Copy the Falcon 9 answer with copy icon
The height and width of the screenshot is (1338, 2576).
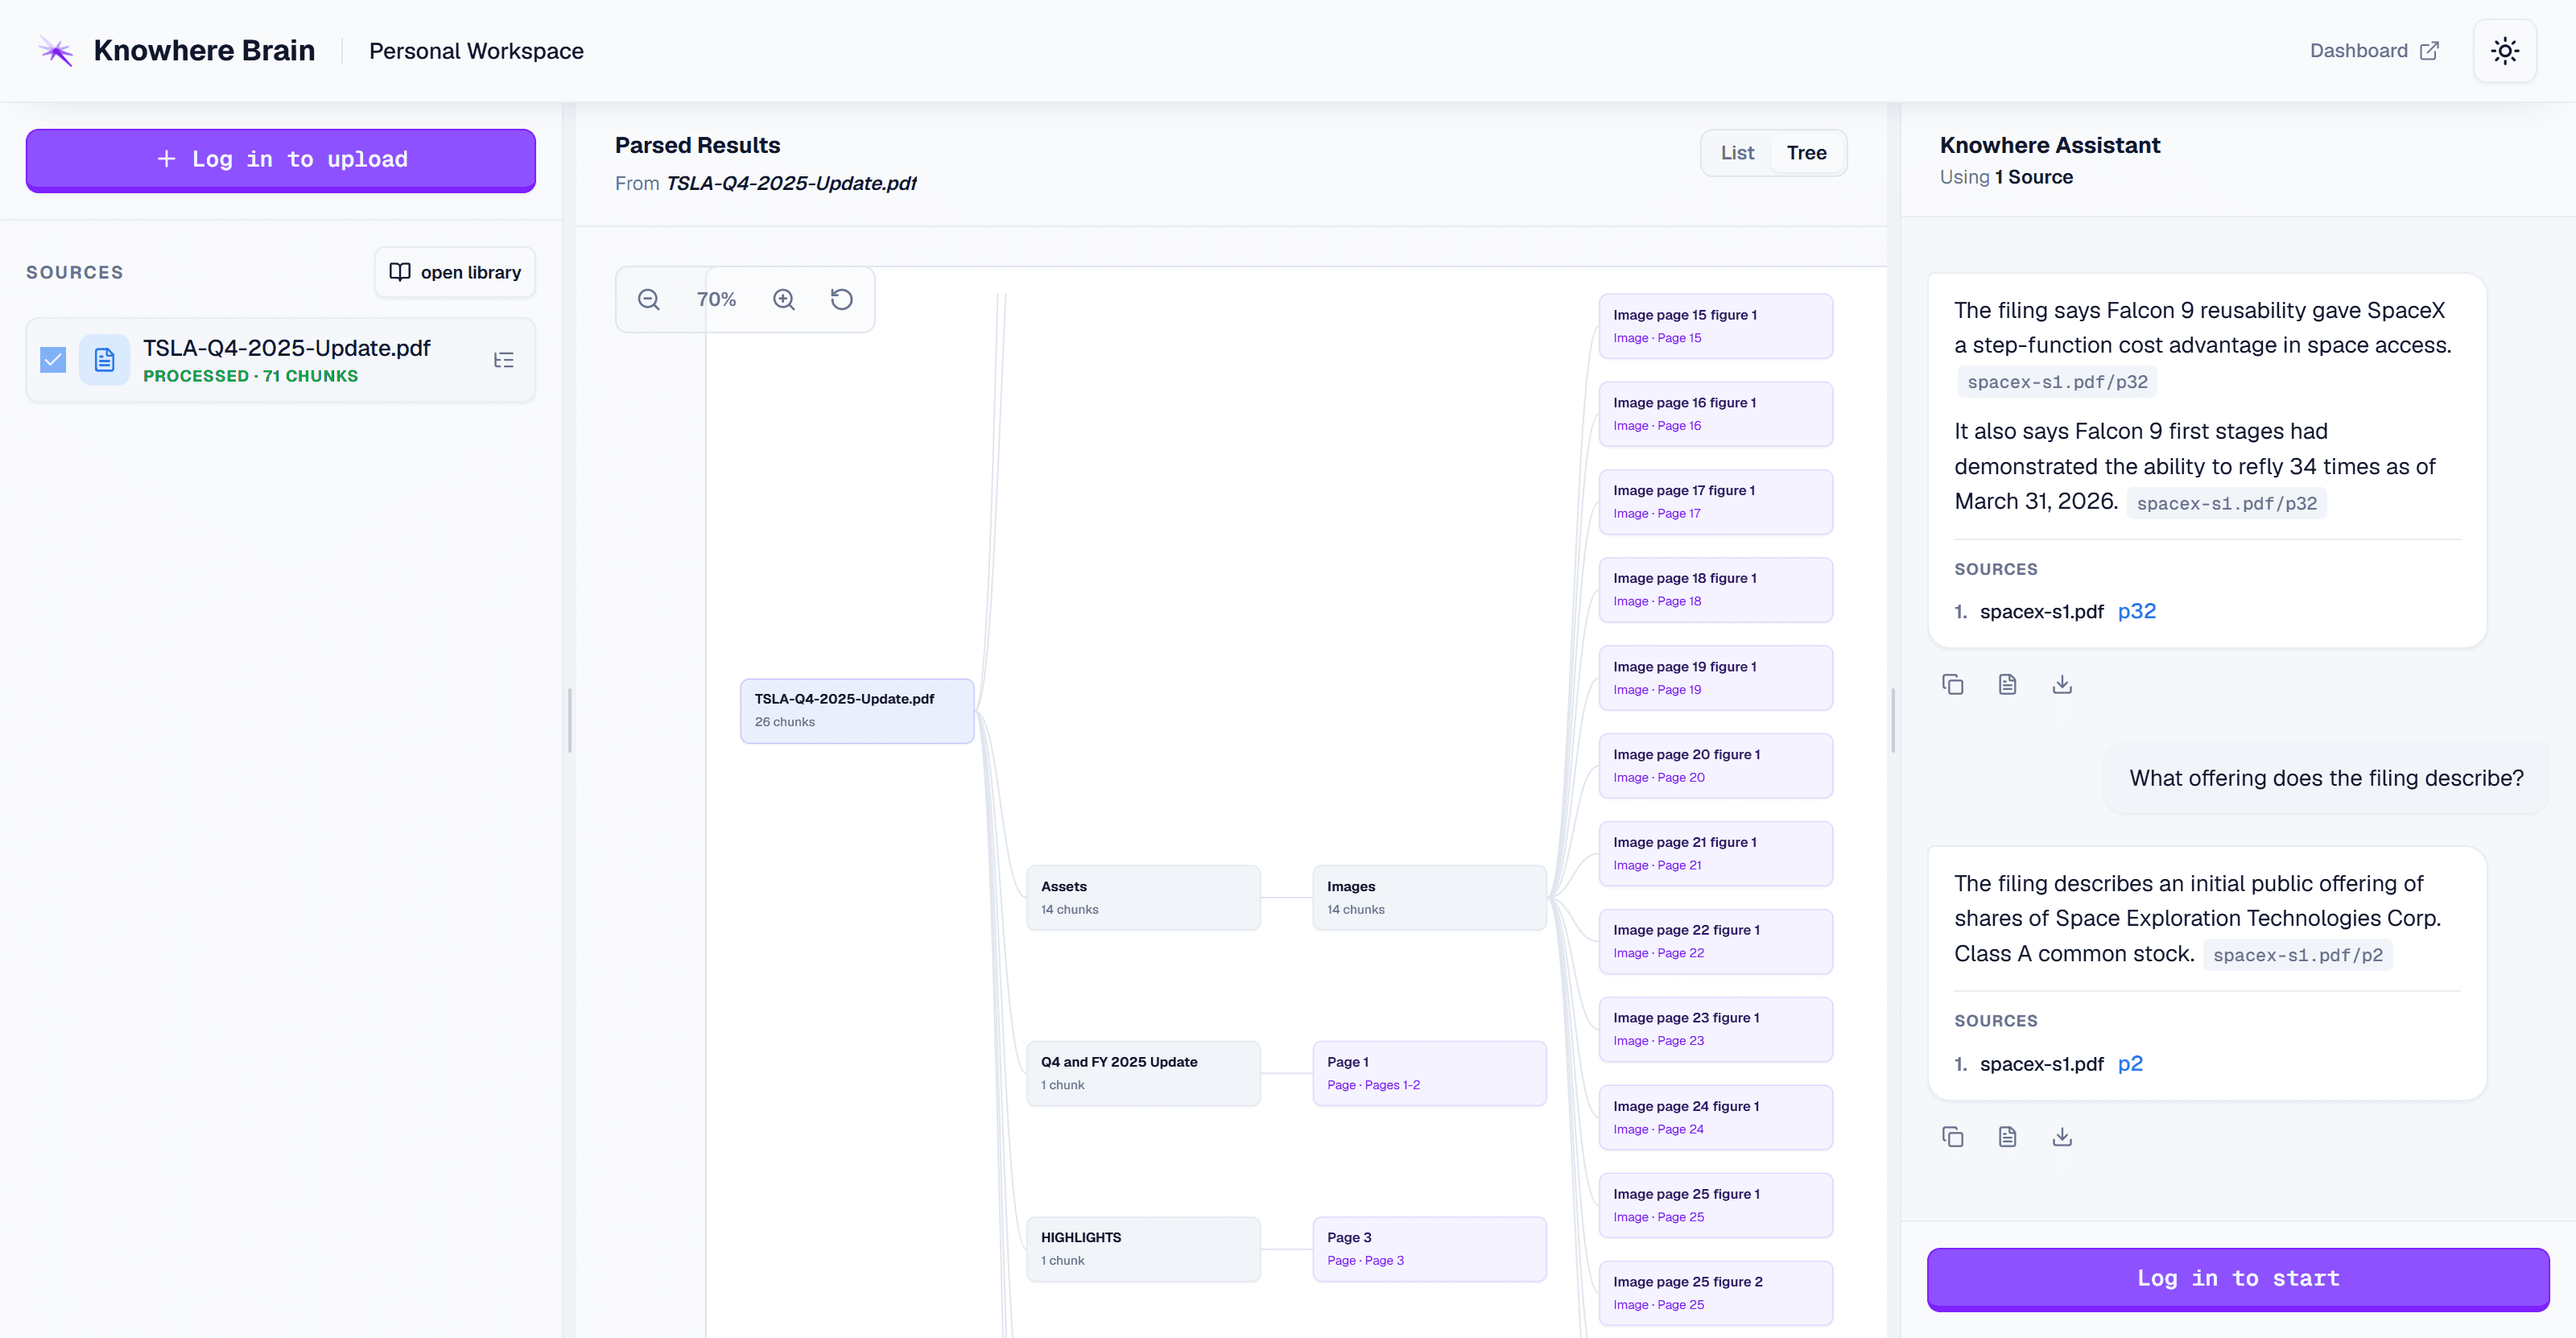click(1952, 684)
